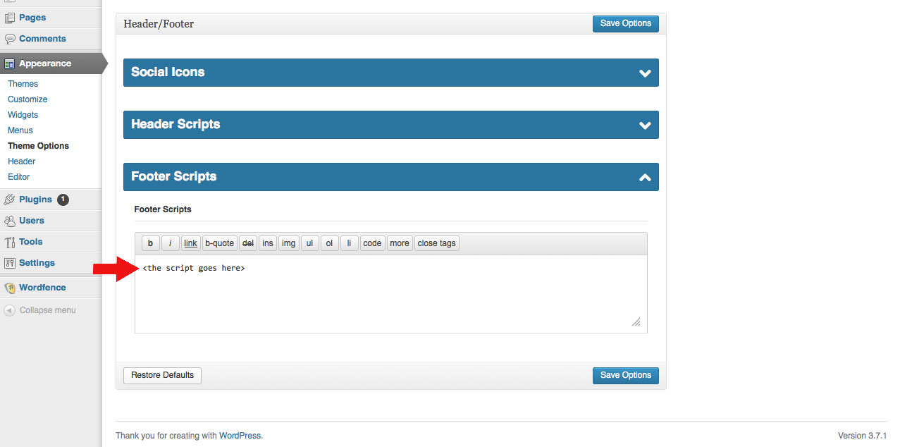Click the Wordfence shield icon in sidebar
The height and width of the screenshot is (447, 900).
(x=10, y=288)
